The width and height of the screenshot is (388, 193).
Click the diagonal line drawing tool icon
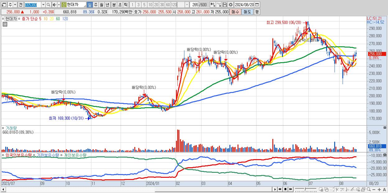coord(353,189)
